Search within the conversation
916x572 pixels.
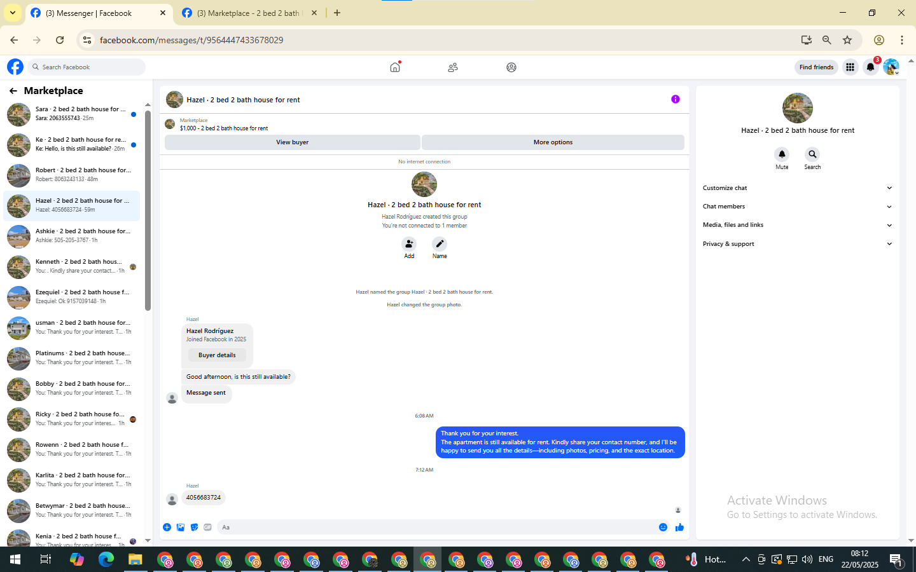(x=812, y=154)
